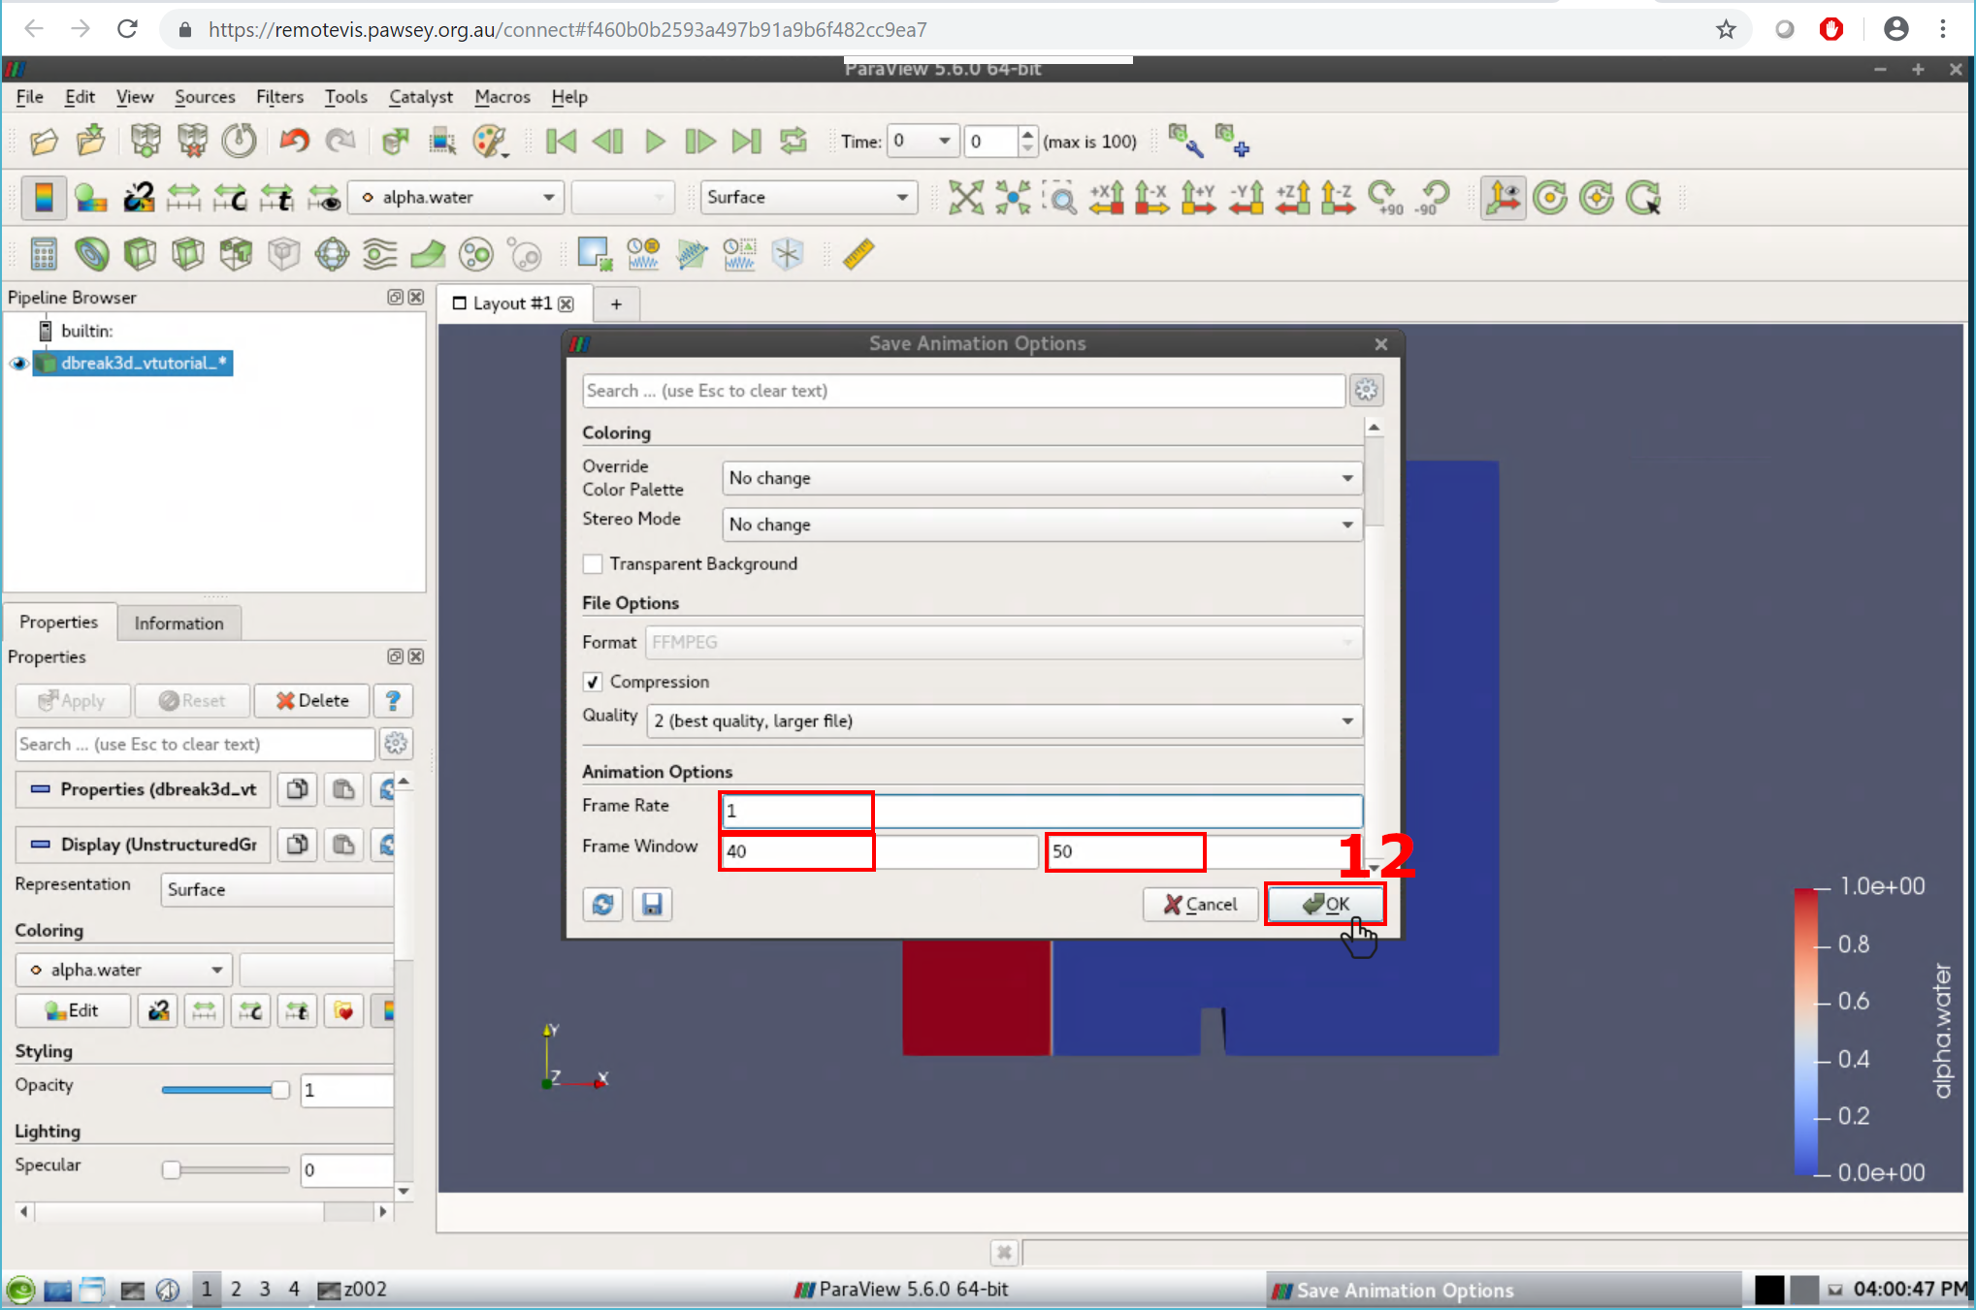
Task: Click the Edit color map button
Action: [x=73, y=1011]
